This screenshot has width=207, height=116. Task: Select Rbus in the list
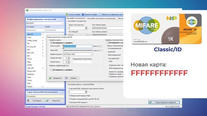coord(29,62)
